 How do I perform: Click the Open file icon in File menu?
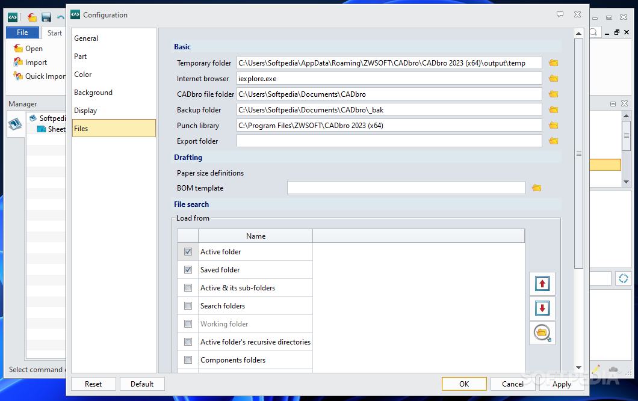point(18,48)
